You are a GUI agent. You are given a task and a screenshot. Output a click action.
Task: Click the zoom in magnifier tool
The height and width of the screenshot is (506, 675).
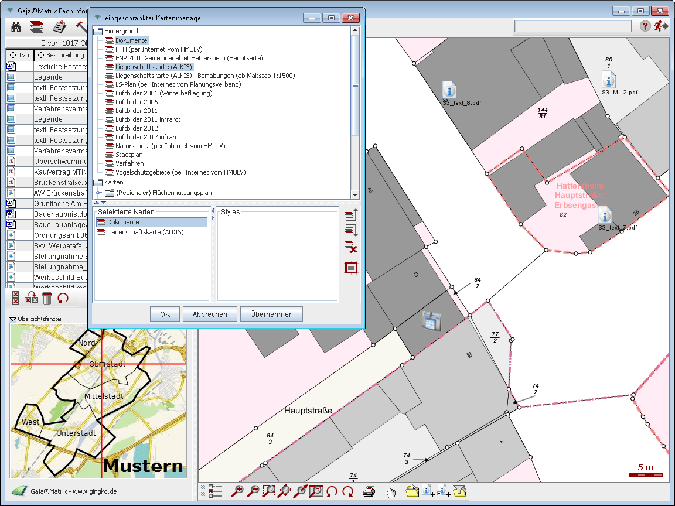tap(238, 491)
